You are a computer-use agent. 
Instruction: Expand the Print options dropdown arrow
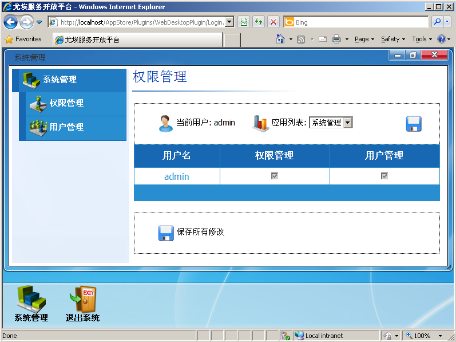pyautogui.click(x=347, y=40)
